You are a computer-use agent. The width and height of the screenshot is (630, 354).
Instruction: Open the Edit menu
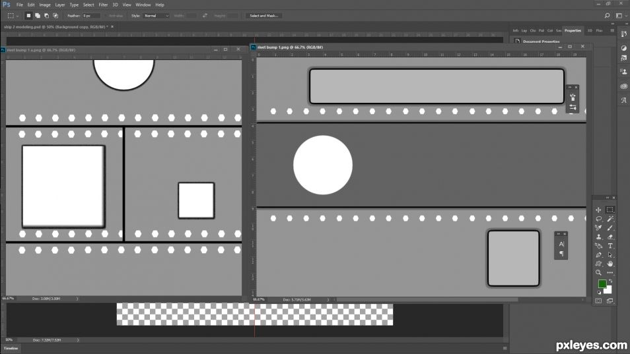click(x=31, y=5)
